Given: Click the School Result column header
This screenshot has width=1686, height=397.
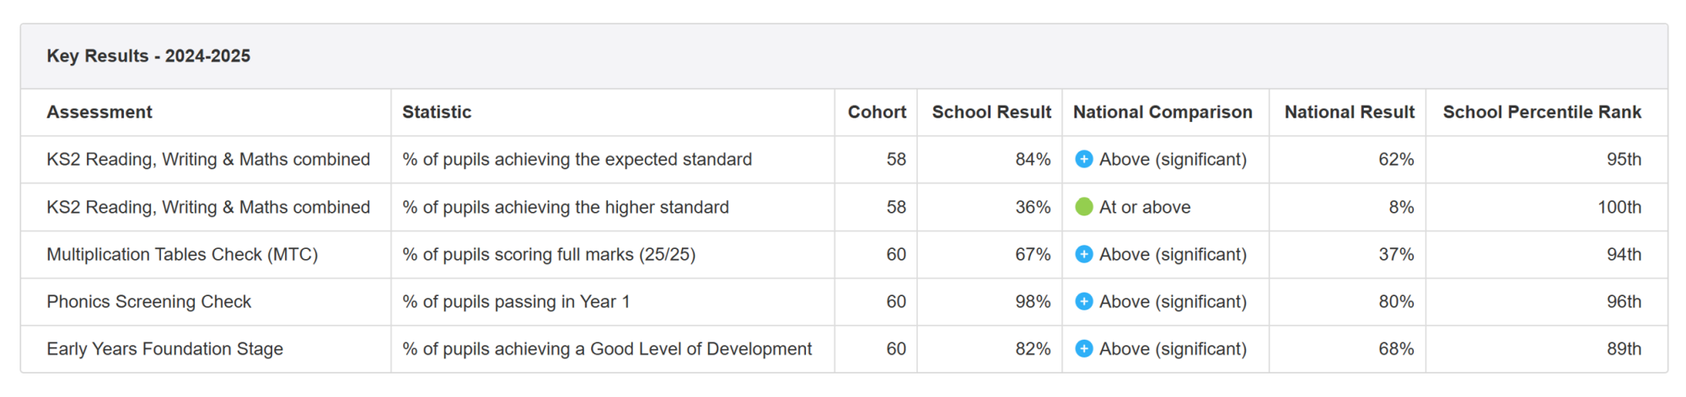Looking at the screenshot, I should 991,112.
